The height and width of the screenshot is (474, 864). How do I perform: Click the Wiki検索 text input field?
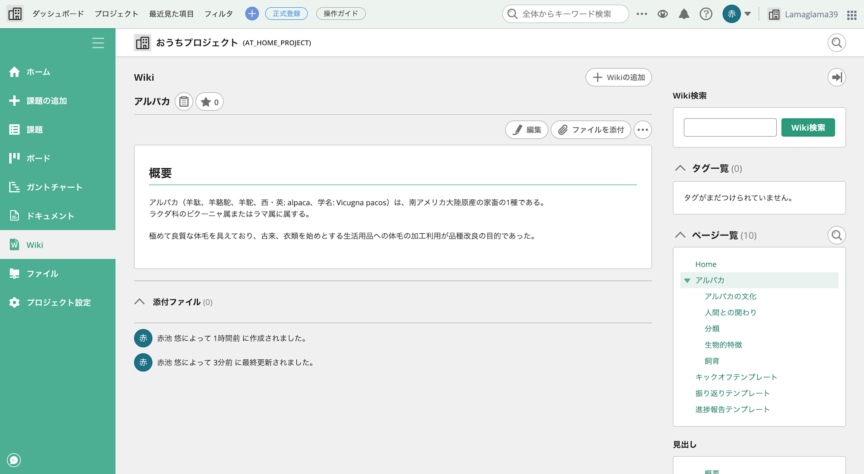tap(730, 128)
